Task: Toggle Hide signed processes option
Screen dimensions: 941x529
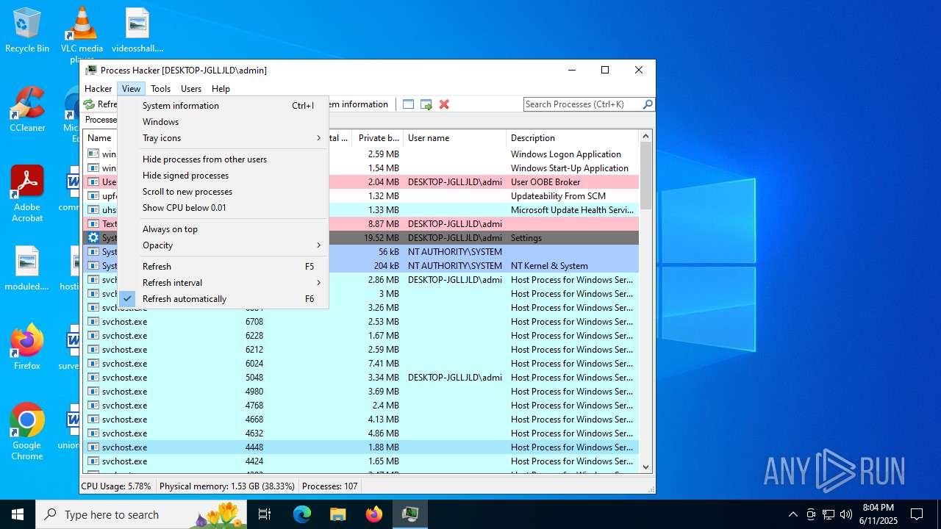Action: tap(223, 176)
